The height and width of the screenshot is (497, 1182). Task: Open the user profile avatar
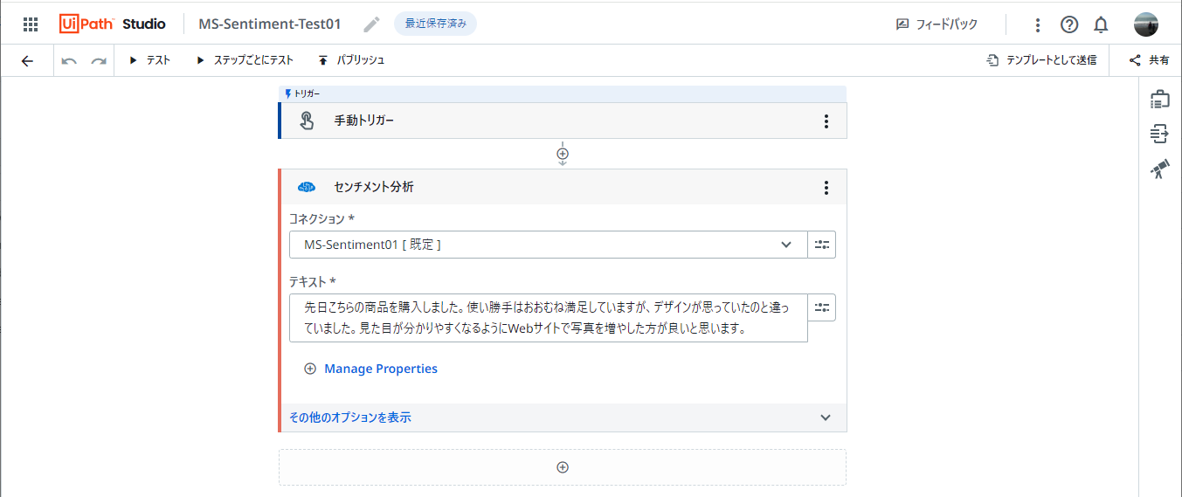(1146, 24)
